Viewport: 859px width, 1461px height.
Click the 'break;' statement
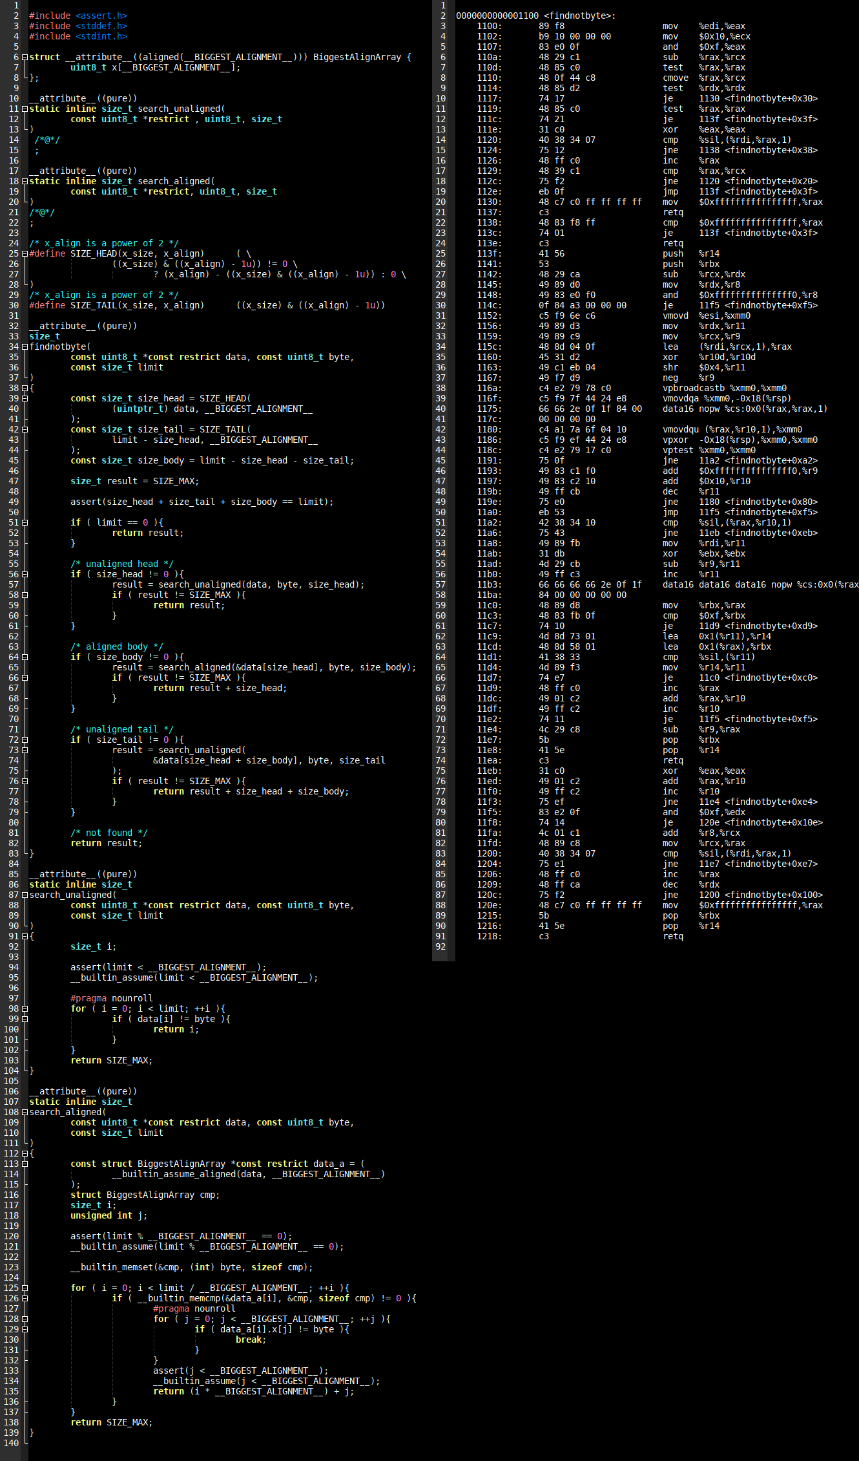pos(251,1340)
